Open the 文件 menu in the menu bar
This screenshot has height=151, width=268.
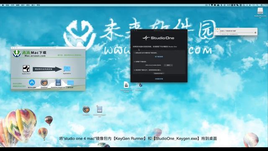coord(13,5)
